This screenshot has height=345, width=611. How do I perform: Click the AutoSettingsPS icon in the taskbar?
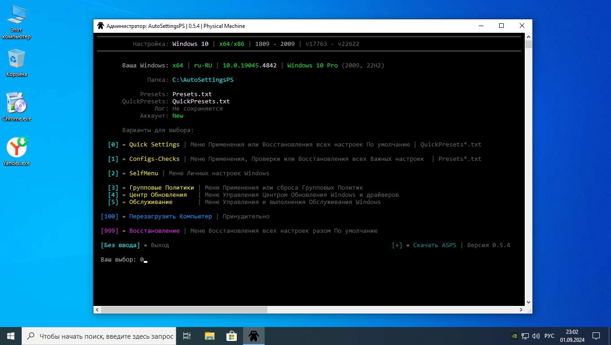pyautogui.click(x=254, y=336)
